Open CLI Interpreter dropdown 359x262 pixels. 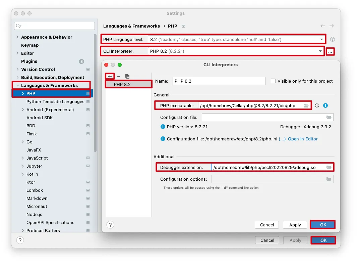click(x=320, y=51)
